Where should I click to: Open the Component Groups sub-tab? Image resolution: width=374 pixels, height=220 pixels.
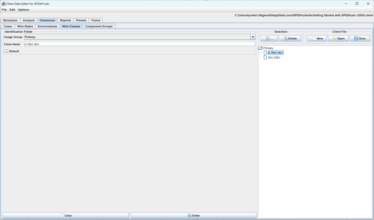[x=99, y=26]
